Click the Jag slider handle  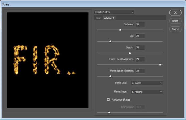coord(110,41)
